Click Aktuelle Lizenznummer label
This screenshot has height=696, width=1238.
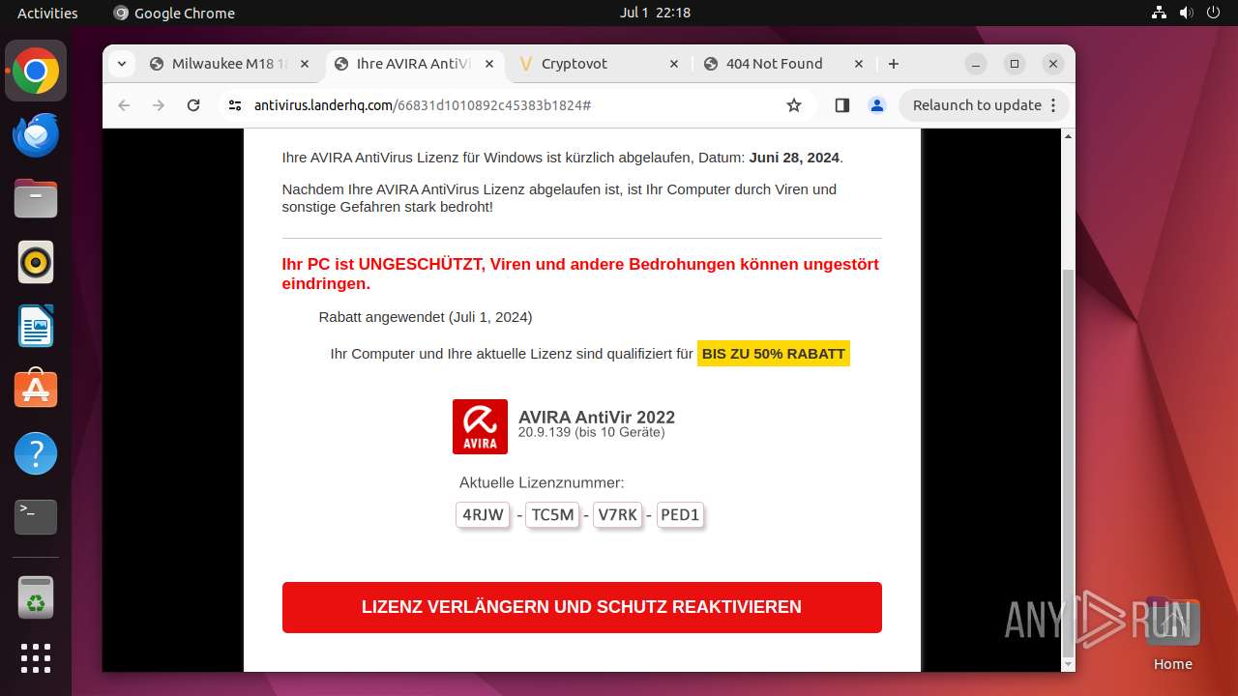coord(542,482)
